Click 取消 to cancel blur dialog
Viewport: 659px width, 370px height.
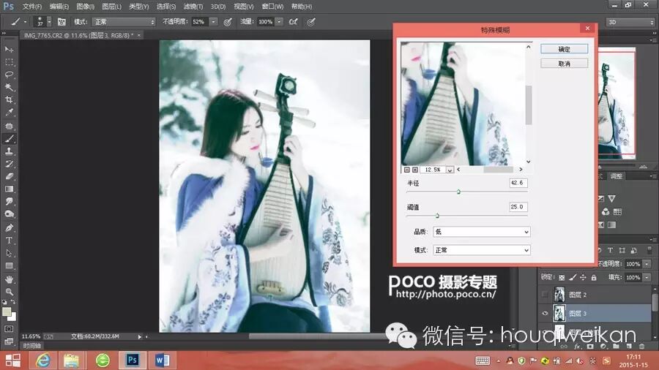point(564,64)
